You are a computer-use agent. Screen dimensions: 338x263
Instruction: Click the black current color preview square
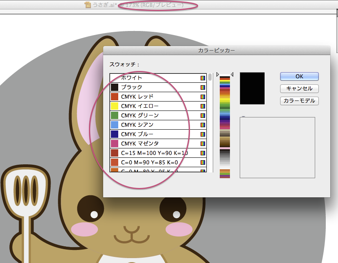[x=252, y=87]
